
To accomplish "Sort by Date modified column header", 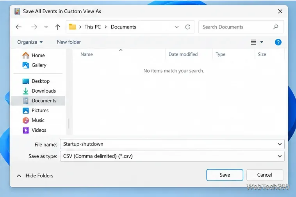I will click(x=189, y=54).
